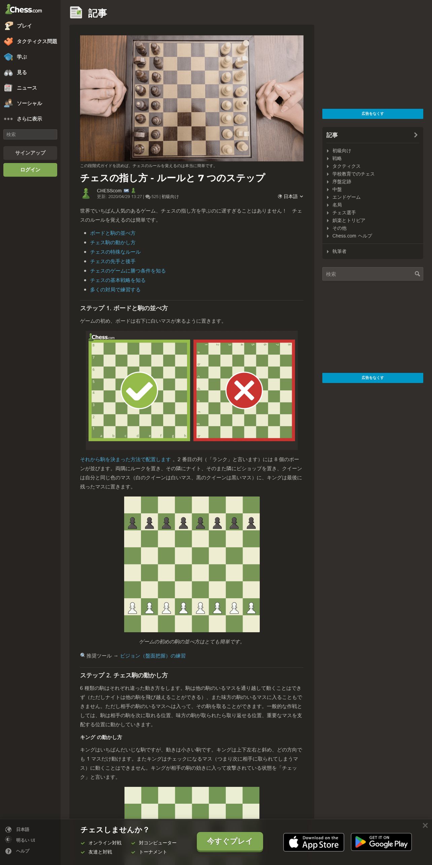Click the green ログイン button
The image size is (432, 865).
[x=30, y=170]
